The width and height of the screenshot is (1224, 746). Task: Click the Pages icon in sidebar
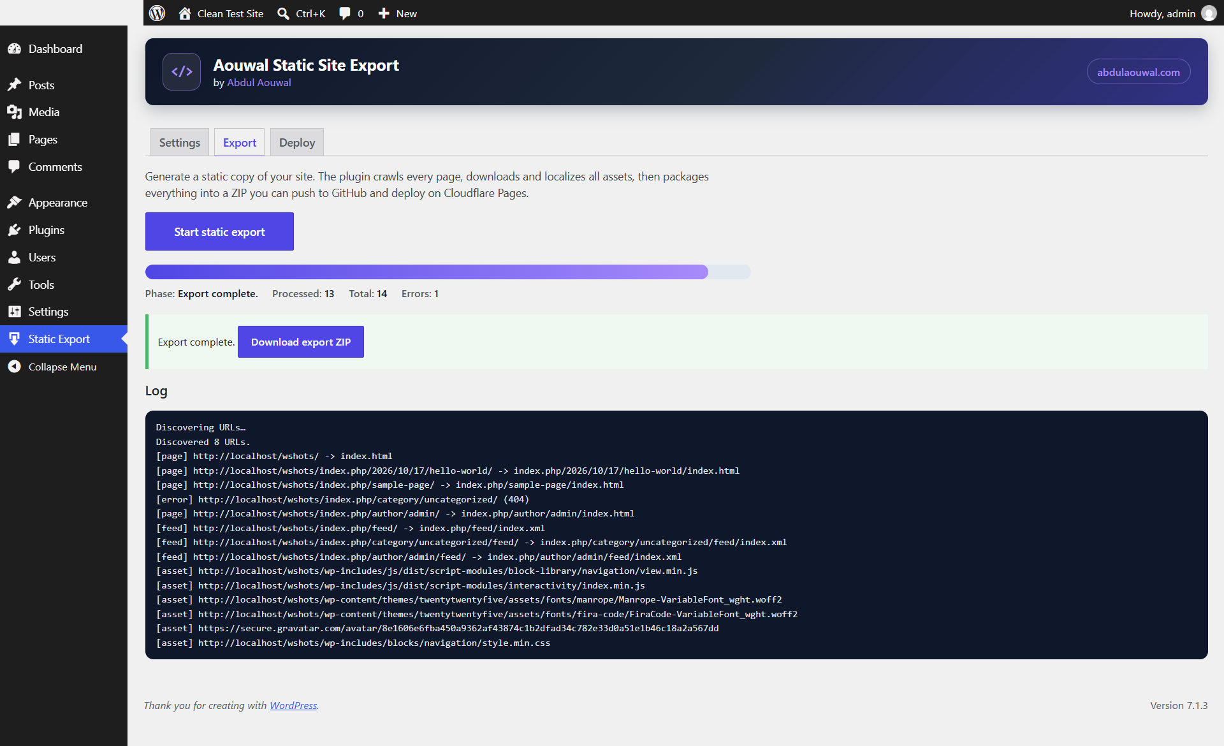15,140
